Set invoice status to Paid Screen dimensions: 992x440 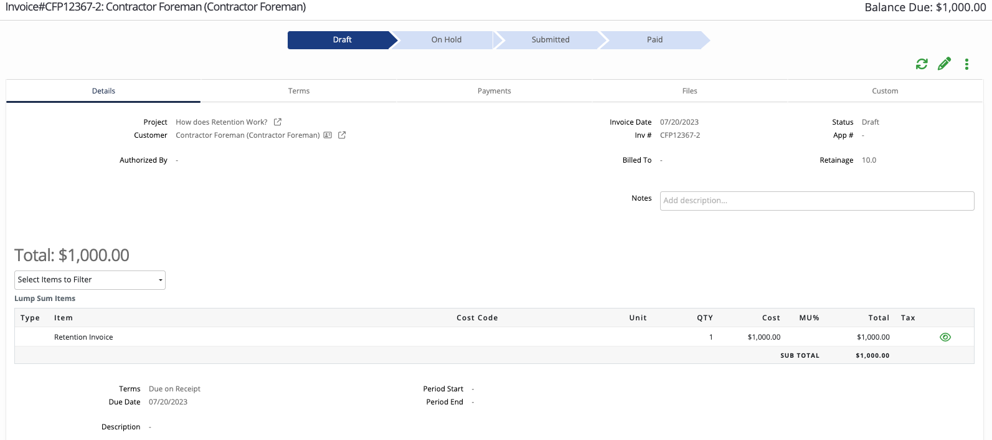click(x=654, y=40)
